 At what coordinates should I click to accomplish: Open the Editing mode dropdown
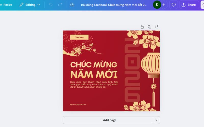30,5
